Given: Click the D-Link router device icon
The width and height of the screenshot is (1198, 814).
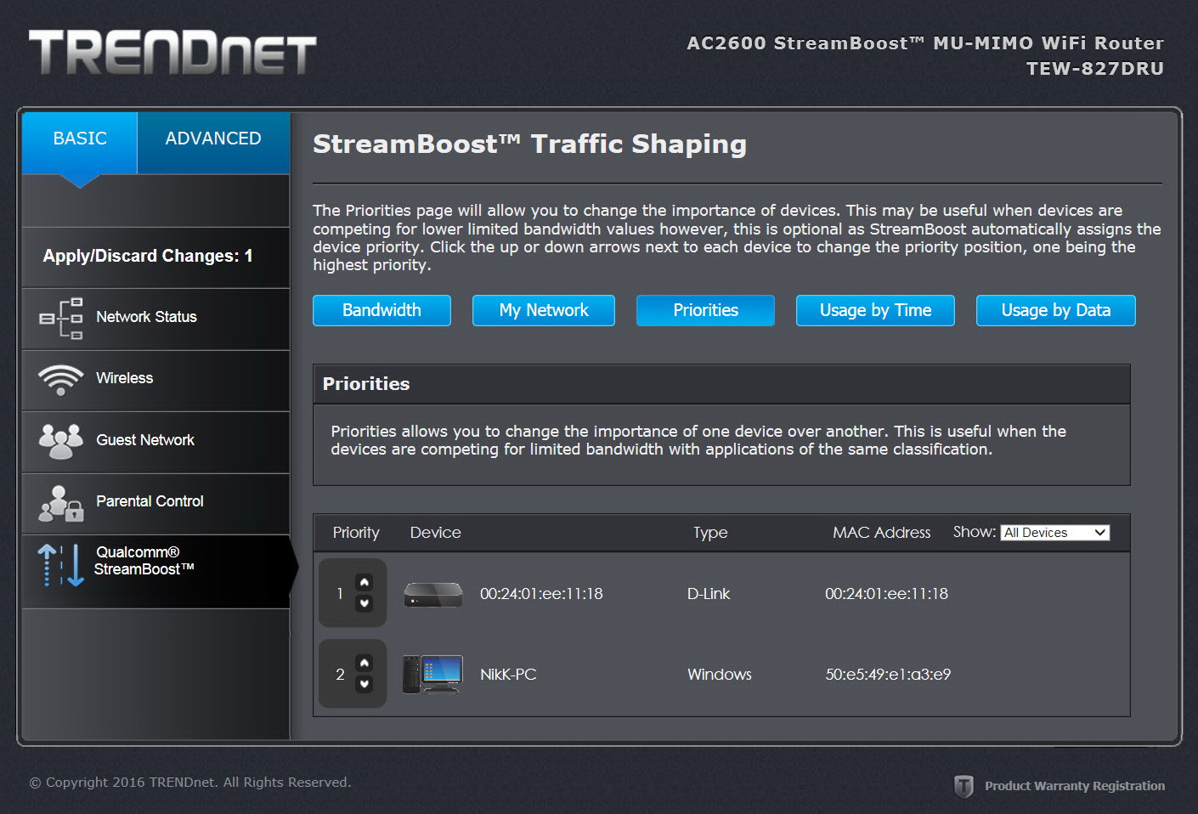Looking at the screenshot, I should (x=433, y=594).
